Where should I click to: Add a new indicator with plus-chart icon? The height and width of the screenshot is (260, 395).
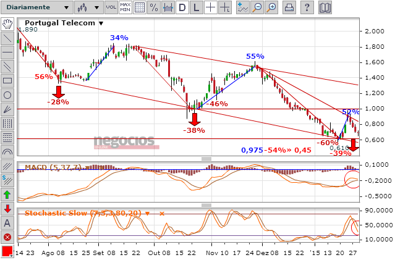pyautogui.click(x=242, y=7)
